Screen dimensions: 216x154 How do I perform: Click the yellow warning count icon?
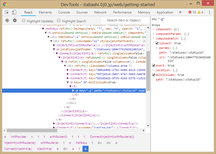click(x=199, y=12)
